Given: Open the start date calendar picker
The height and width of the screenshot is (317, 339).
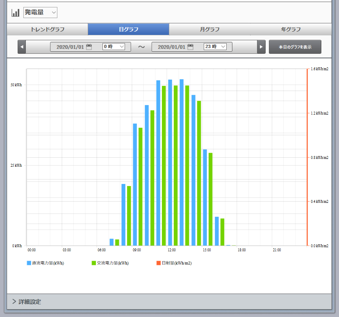Looking at the screenshot, I should click(89, 47).
